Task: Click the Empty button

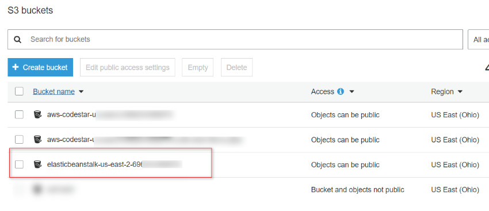Action: click(x=198, y=67)
